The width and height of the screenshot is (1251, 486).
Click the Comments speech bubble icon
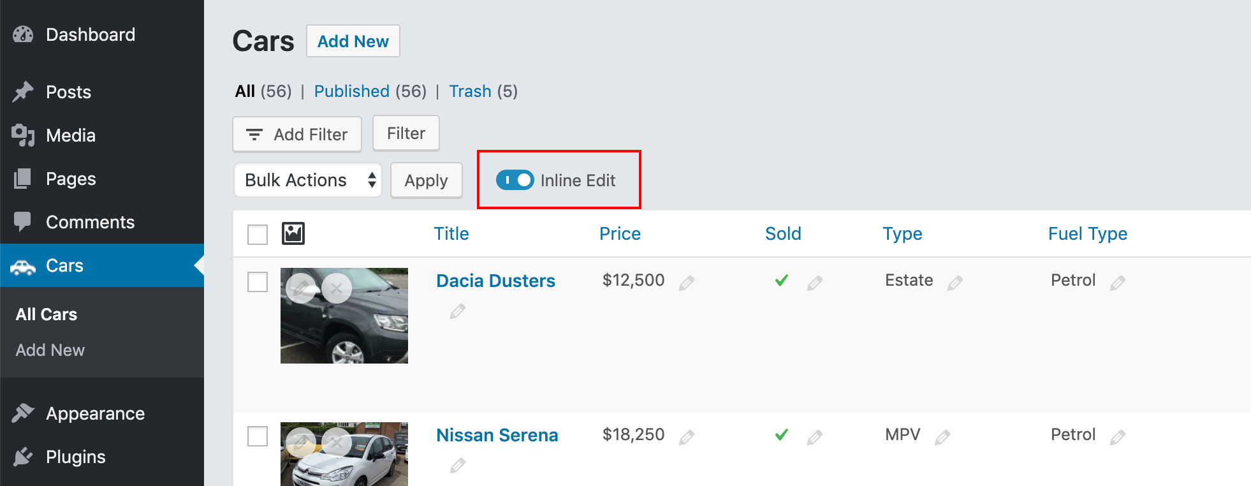pyautogui.click(x=23, y=222)
